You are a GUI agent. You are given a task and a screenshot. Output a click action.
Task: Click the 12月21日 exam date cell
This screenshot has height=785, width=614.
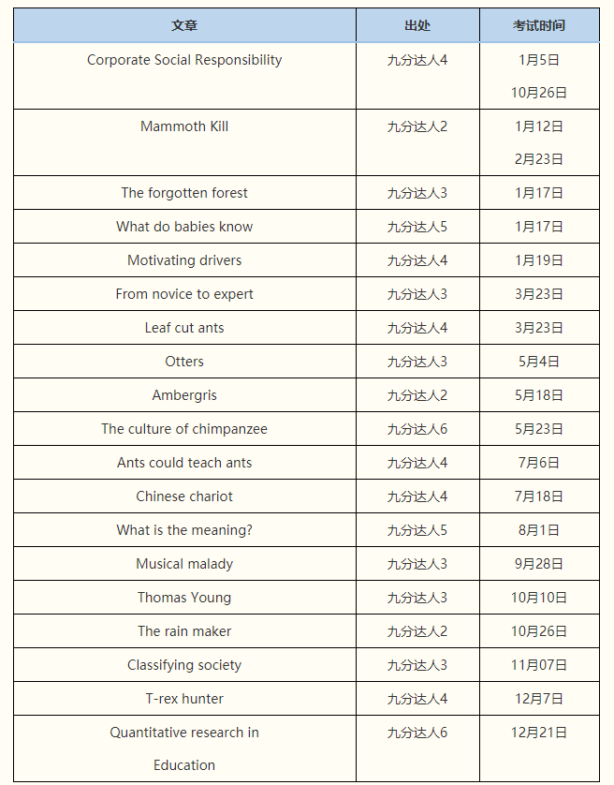[539, 733]
